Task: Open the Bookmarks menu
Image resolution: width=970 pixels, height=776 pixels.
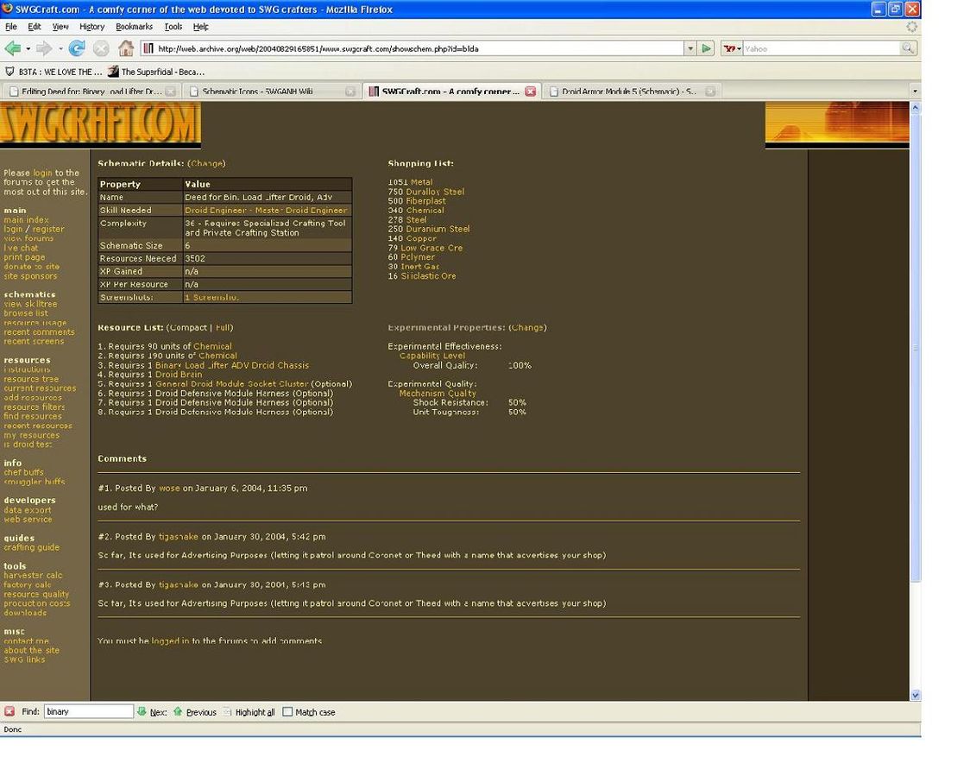Action: point(134,27)
